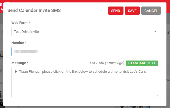Select the Test Drive Invite value text
The image size is (170, 108).
tap(26, 31)
